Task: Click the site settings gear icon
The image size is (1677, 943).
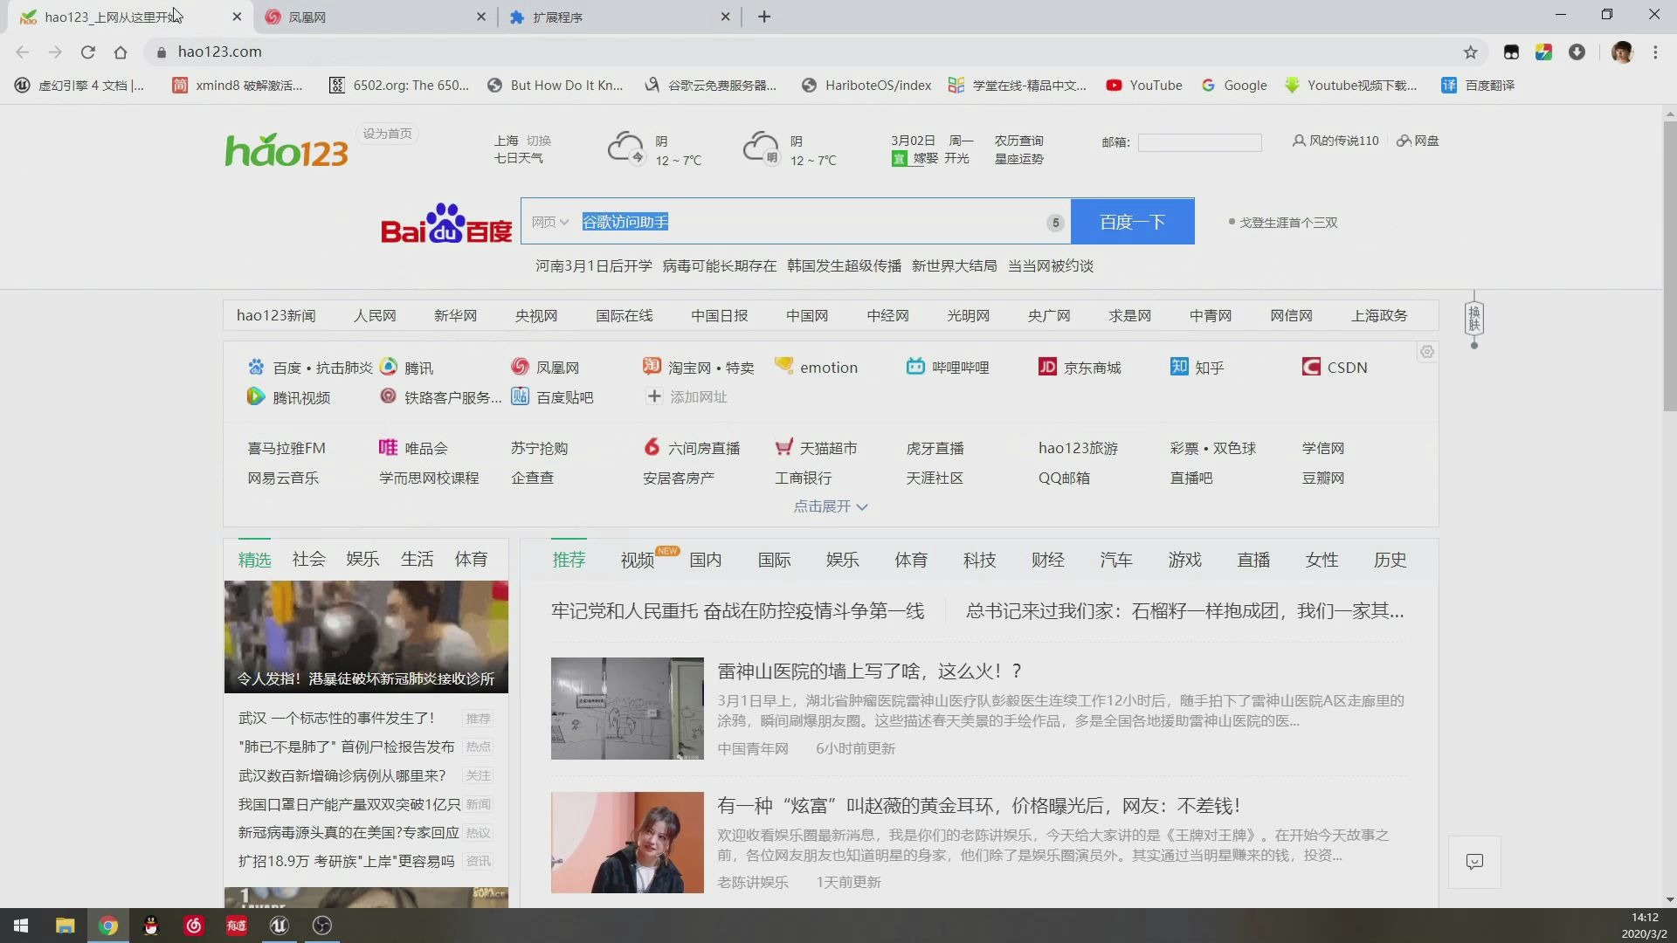Action: [1427, 352]
